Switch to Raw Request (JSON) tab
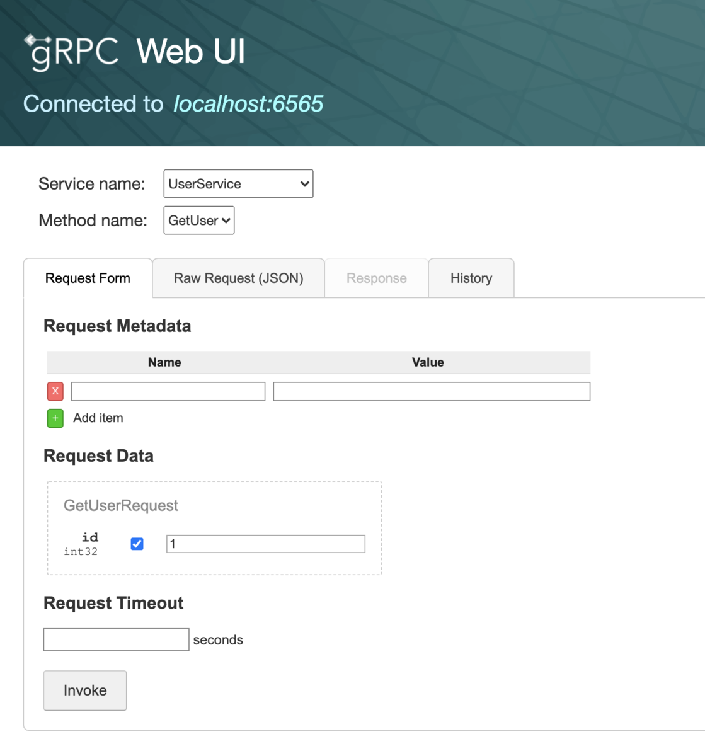The width and height of the screenshot is (705, 756). [x=239, y=278]
